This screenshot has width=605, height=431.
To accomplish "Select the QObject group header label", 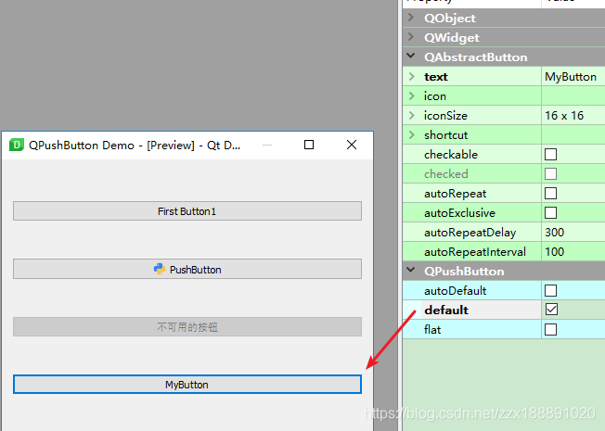I will coord(450,19).
